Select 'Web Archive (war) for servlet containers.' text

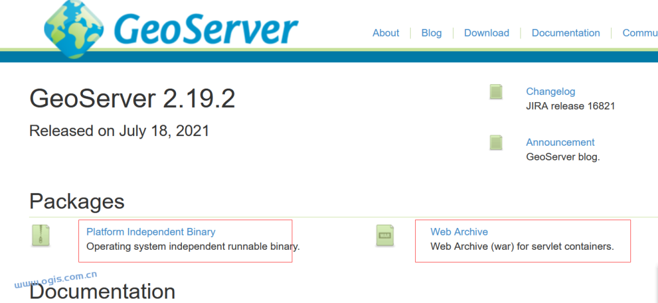click(x=522, y=247)
